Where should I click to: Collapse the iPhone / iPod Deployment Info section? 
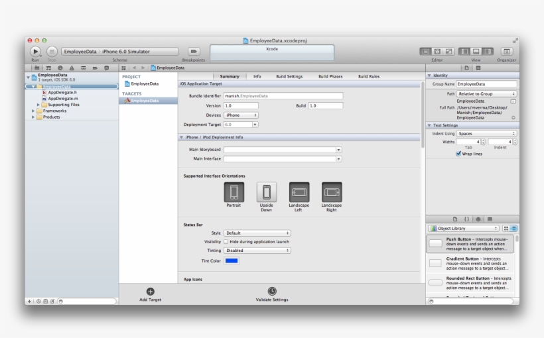[x=182, y=137]
